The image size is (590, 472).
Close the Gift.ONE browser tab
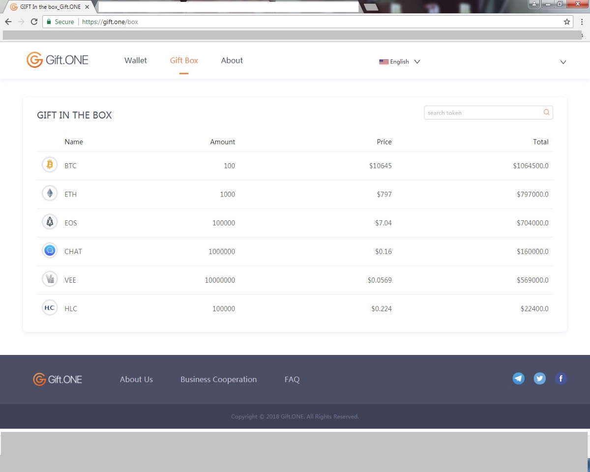coord(87,7)
